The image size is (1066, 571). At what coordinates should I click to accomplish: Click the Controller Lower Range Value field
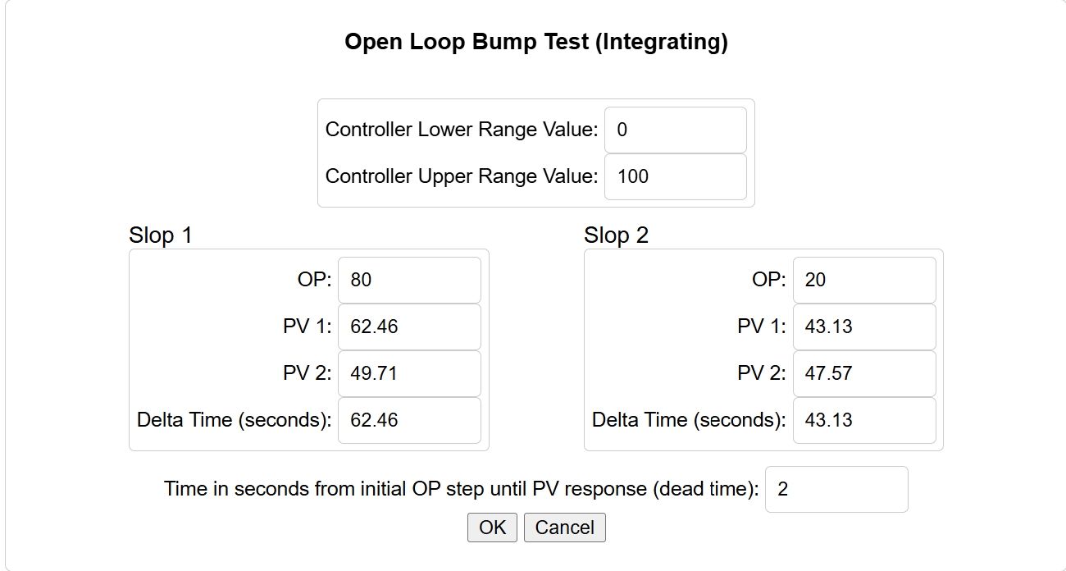[x=675, y=130]
